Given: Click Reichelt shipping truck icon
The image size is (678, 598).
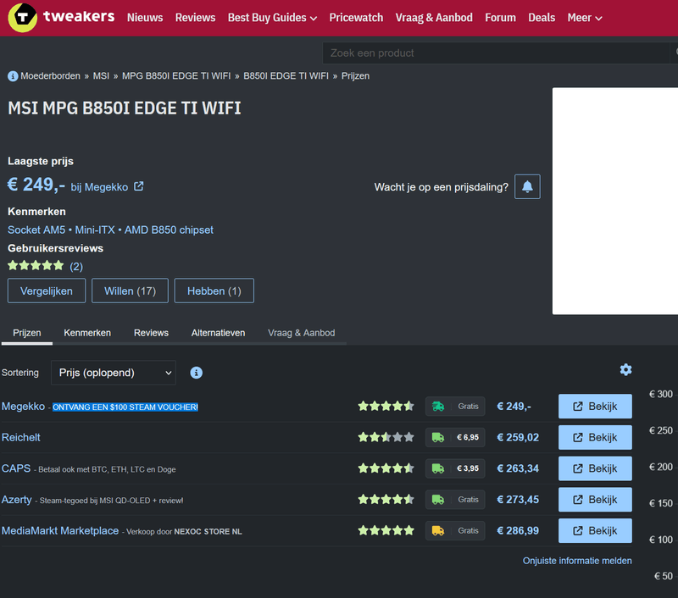Looking at the screenshot, I should click(438, 437).
